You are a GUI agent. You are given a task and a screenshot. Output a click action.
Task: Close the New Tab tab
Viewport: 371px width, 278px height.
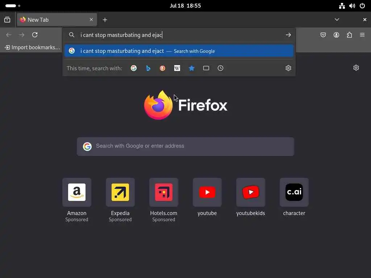pos(91,20)
